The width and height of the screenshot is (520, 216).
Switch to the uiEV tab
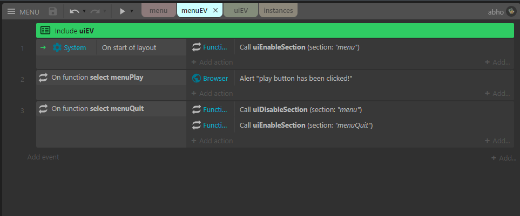point(240,11)
